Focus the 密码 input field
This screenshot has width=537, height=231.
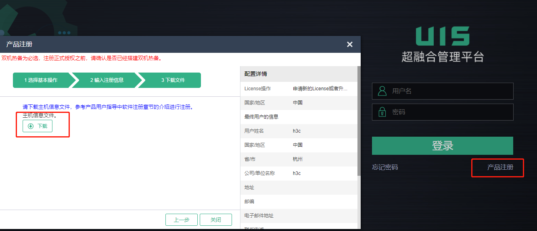coord(443,112)
